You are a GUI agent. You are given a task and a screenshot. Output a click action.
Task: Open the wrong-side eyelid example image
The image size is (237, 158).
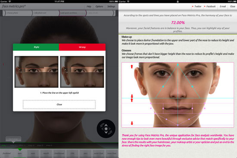point(82,72)
